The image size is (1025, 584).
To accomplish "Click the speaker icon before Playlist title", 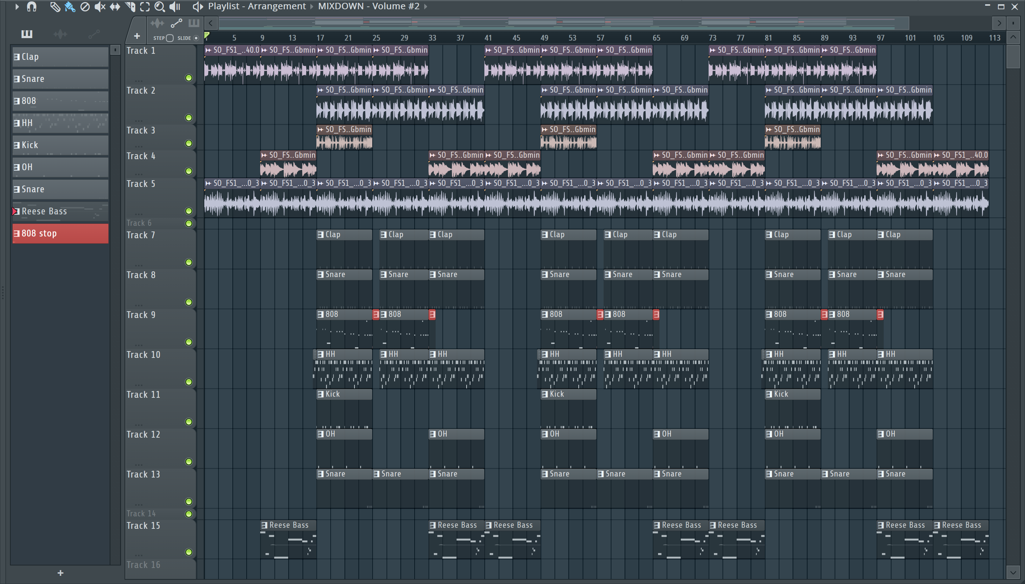I will tap(198, 6).
